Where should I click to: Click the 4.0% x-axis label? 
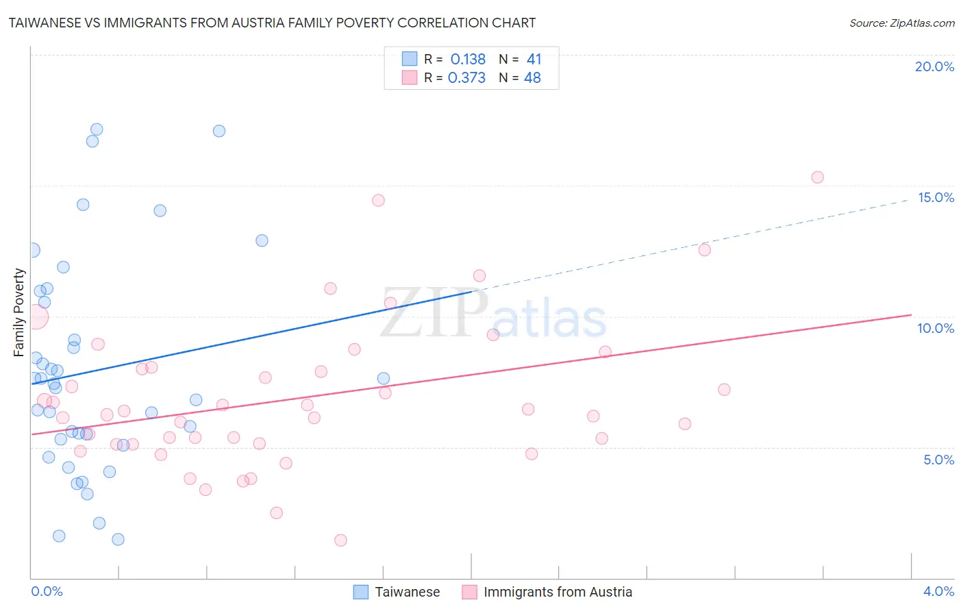tap(938, 591)
